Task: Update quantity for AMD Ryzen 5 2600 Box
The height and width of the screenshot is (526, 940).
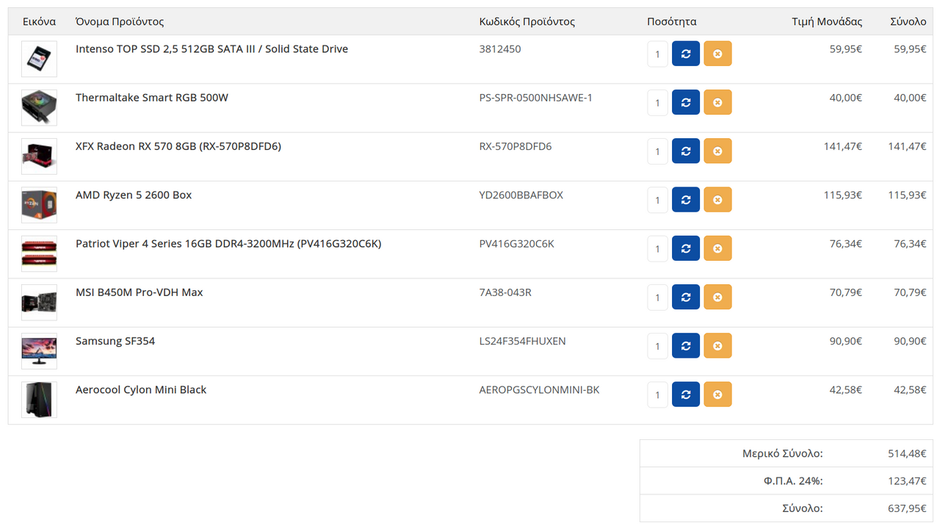Action: click(x=686, y=200)
